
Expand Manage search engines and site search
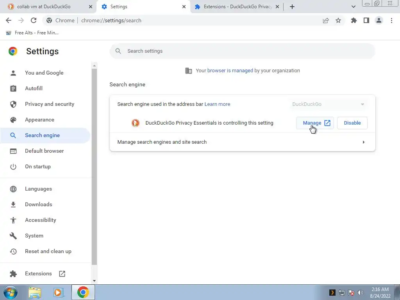(242, 142)
